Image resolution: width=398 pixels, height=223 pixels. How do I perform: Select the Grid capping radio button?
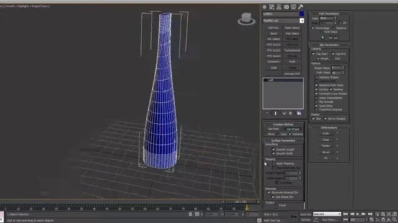[333, 58]
